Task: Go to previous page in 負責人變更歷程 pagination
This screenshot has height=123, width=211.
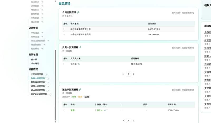Action: coord(124,74)
